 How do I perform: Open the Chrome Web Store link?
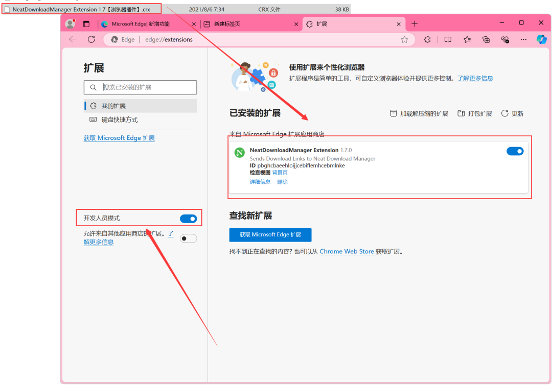(x=347, y=251)
